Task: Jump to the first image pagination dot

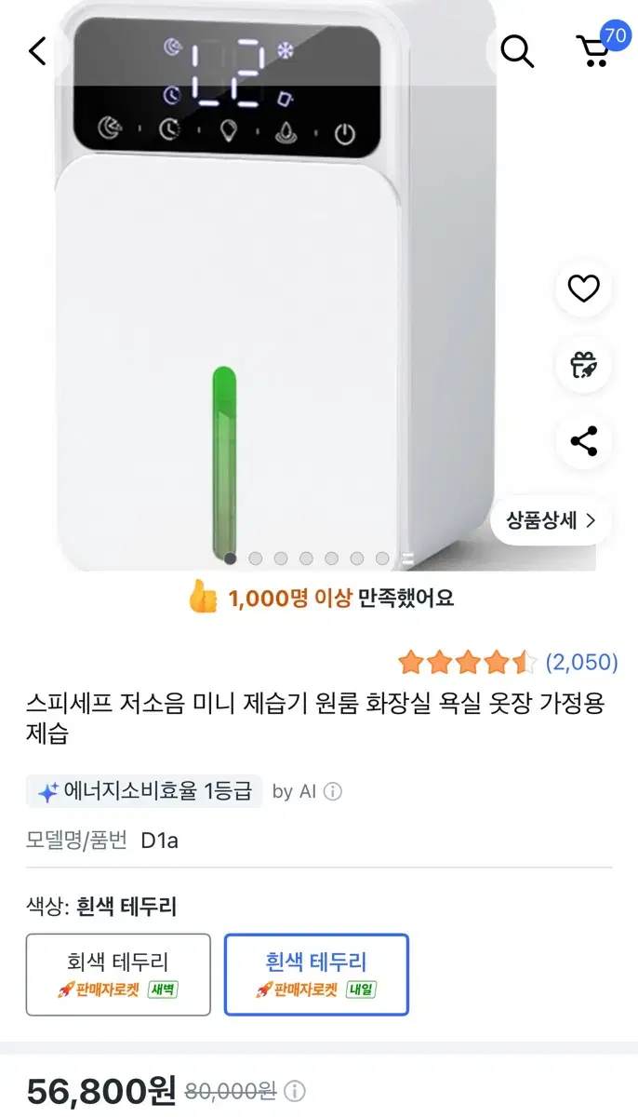Action: click(x=231, y=558)
